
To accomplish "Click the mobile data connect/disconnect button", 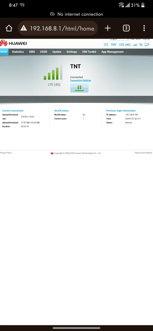I will point(79,88).
